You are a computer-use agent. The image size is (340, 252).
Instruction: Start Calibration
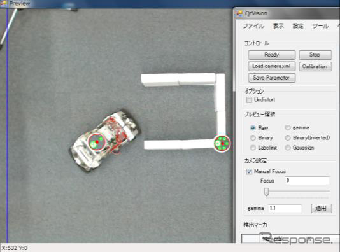coord(315,66)
